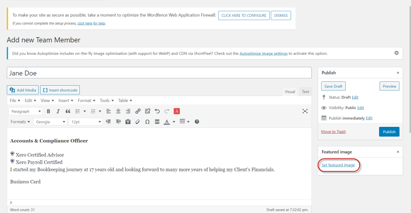Open the text color picker arrow
411x213 pixels.
[x=174, y=122]
